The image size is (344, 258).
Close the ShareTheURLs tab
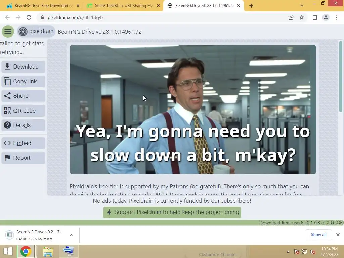[158, 6]
